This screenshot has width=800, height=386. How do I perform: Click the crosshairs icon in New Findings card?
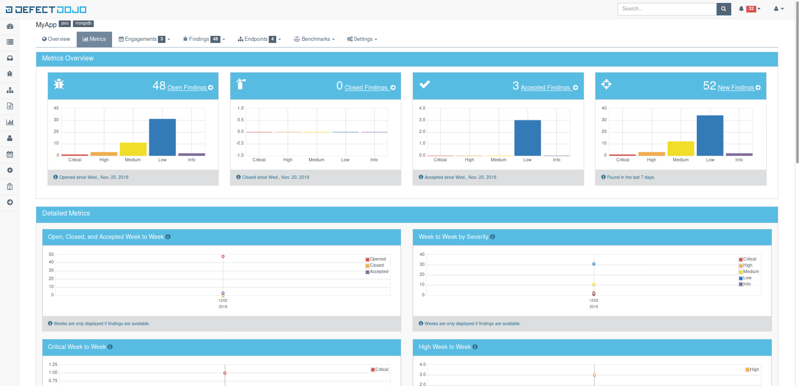click(x=606, y=84)
